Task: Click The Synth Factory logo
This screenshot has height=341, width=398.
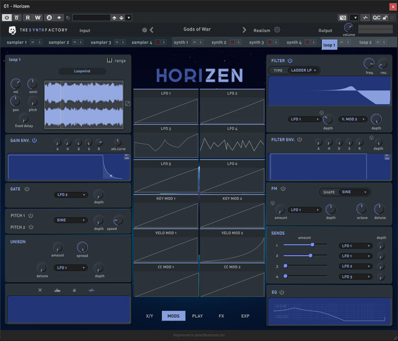Action: click(38, 30)
